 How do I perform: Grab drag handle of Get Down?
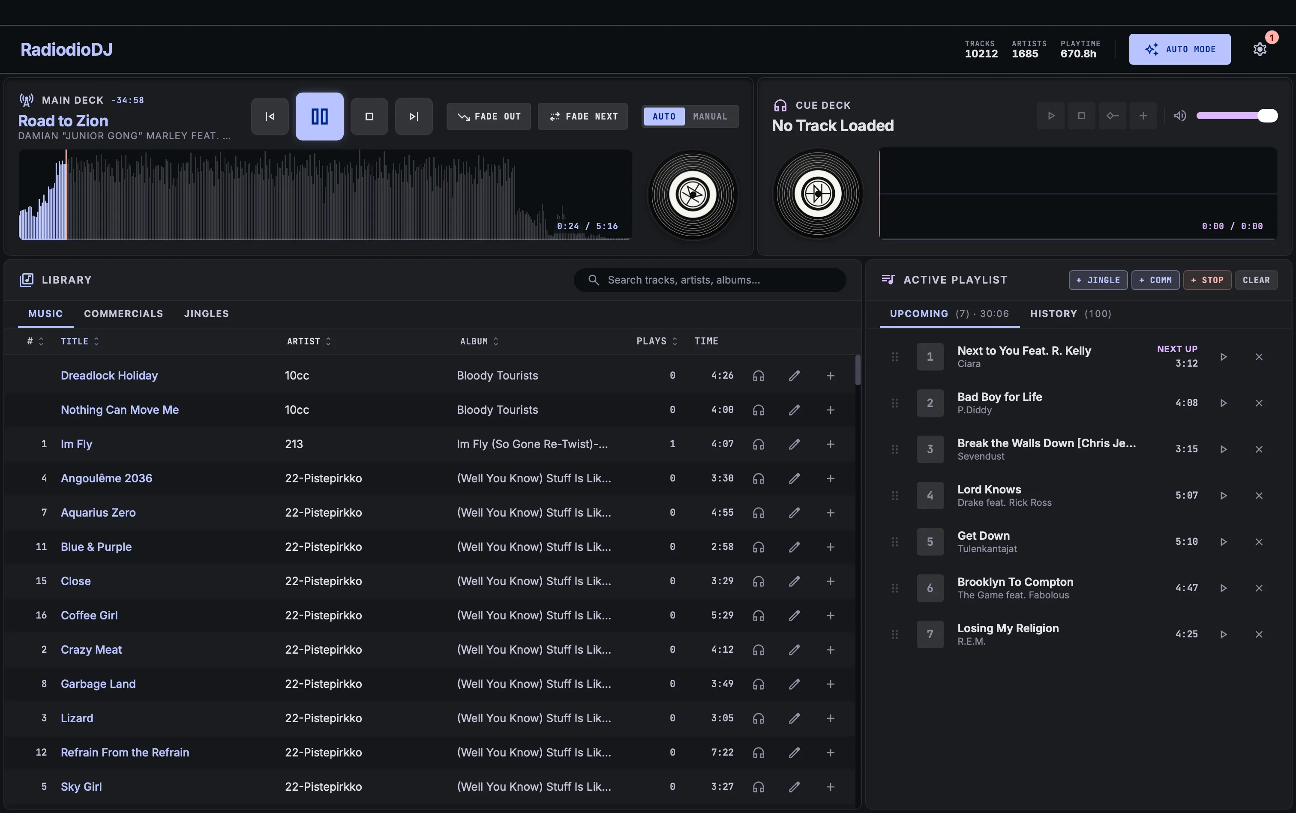(895, 542)
